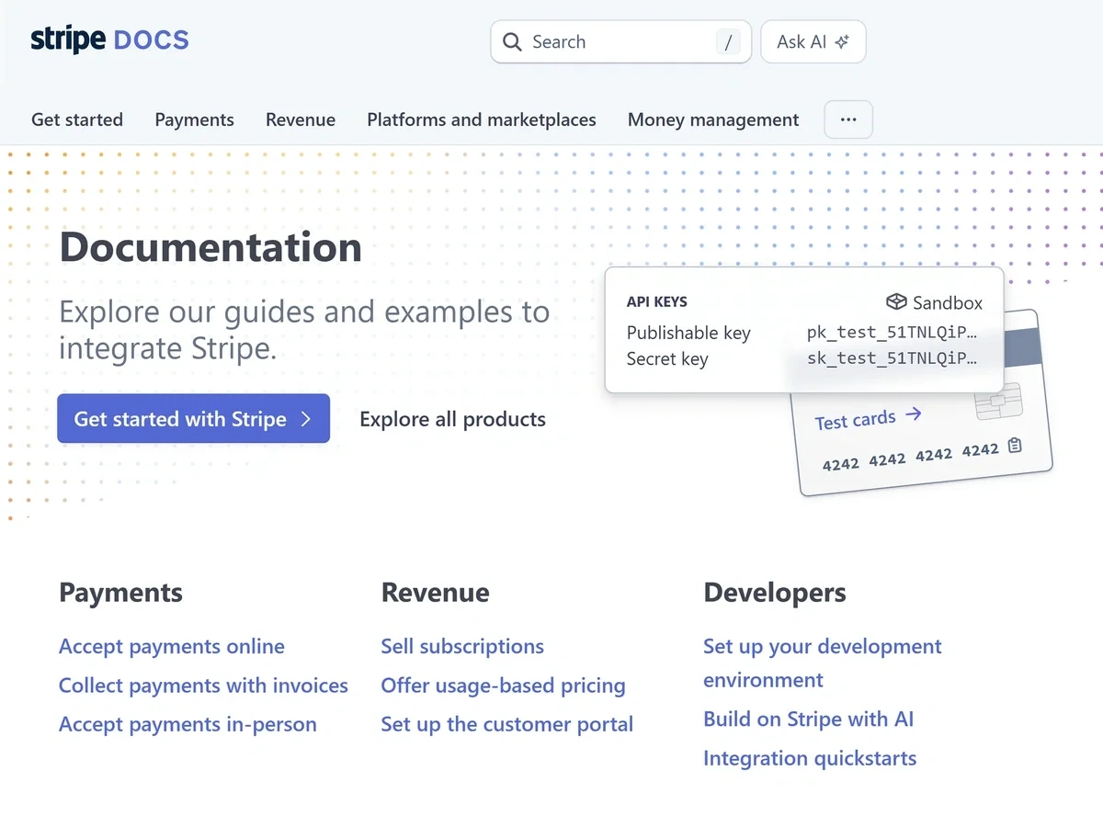Click the Payments section heading
The width and height of the screenshot is (1103, 827).
pos(120,593)
